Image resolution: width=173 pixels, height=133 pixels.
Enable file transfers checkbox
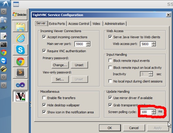[44, 98]
